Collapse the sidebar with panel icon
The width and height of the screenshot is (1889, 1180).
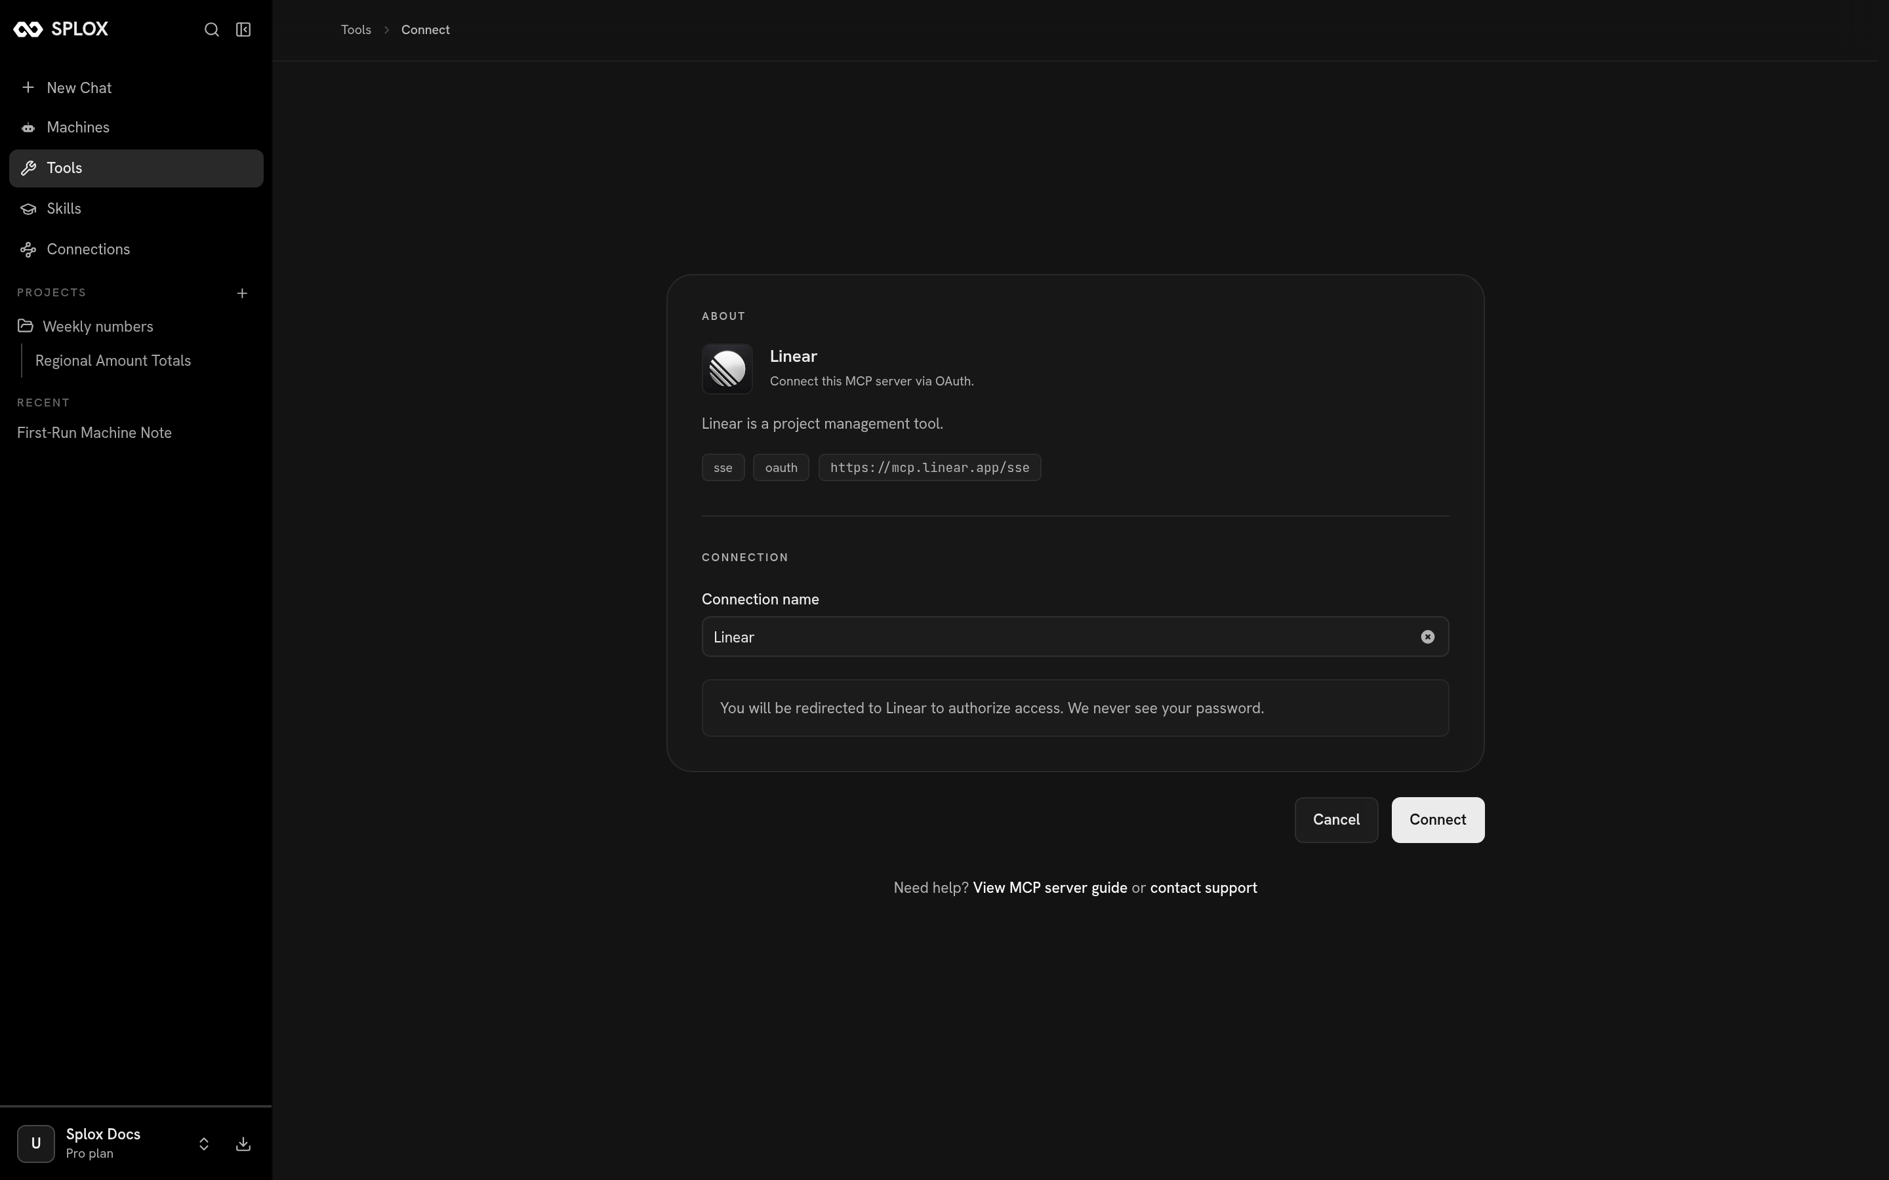click(x=243, y=29)
